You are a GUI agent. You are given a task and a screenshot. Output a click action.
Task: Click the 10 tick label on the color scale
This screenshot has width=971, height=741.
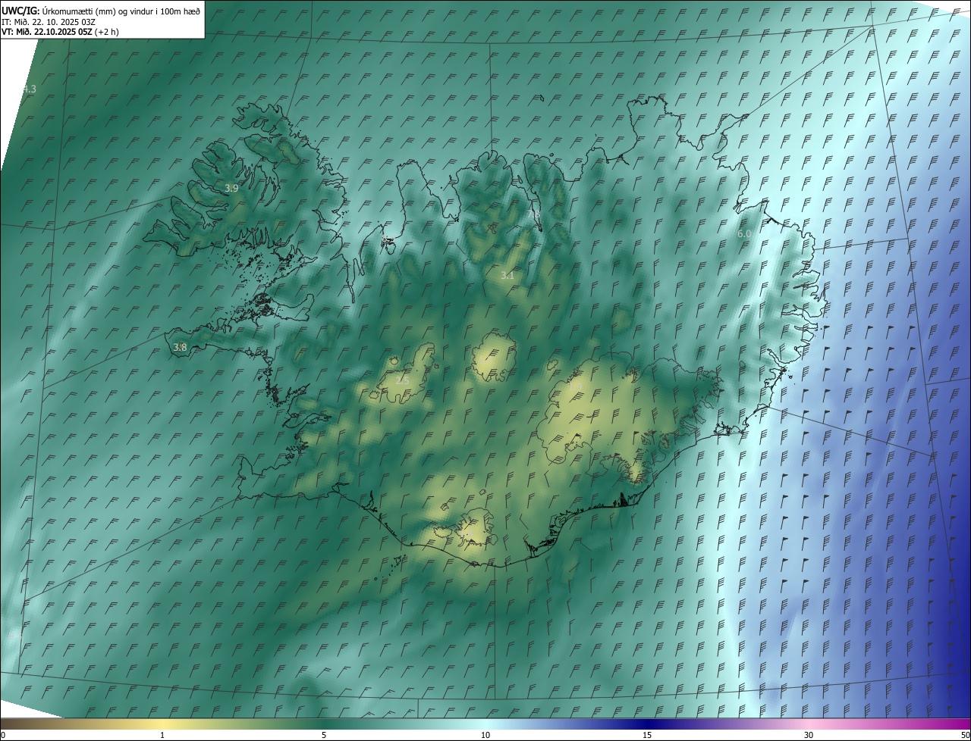[x=485, y=735]
